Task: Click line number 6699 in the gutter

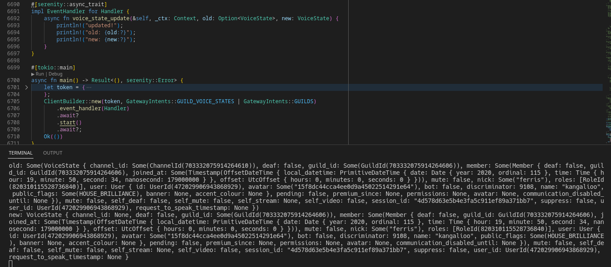Action: (13, 68)
